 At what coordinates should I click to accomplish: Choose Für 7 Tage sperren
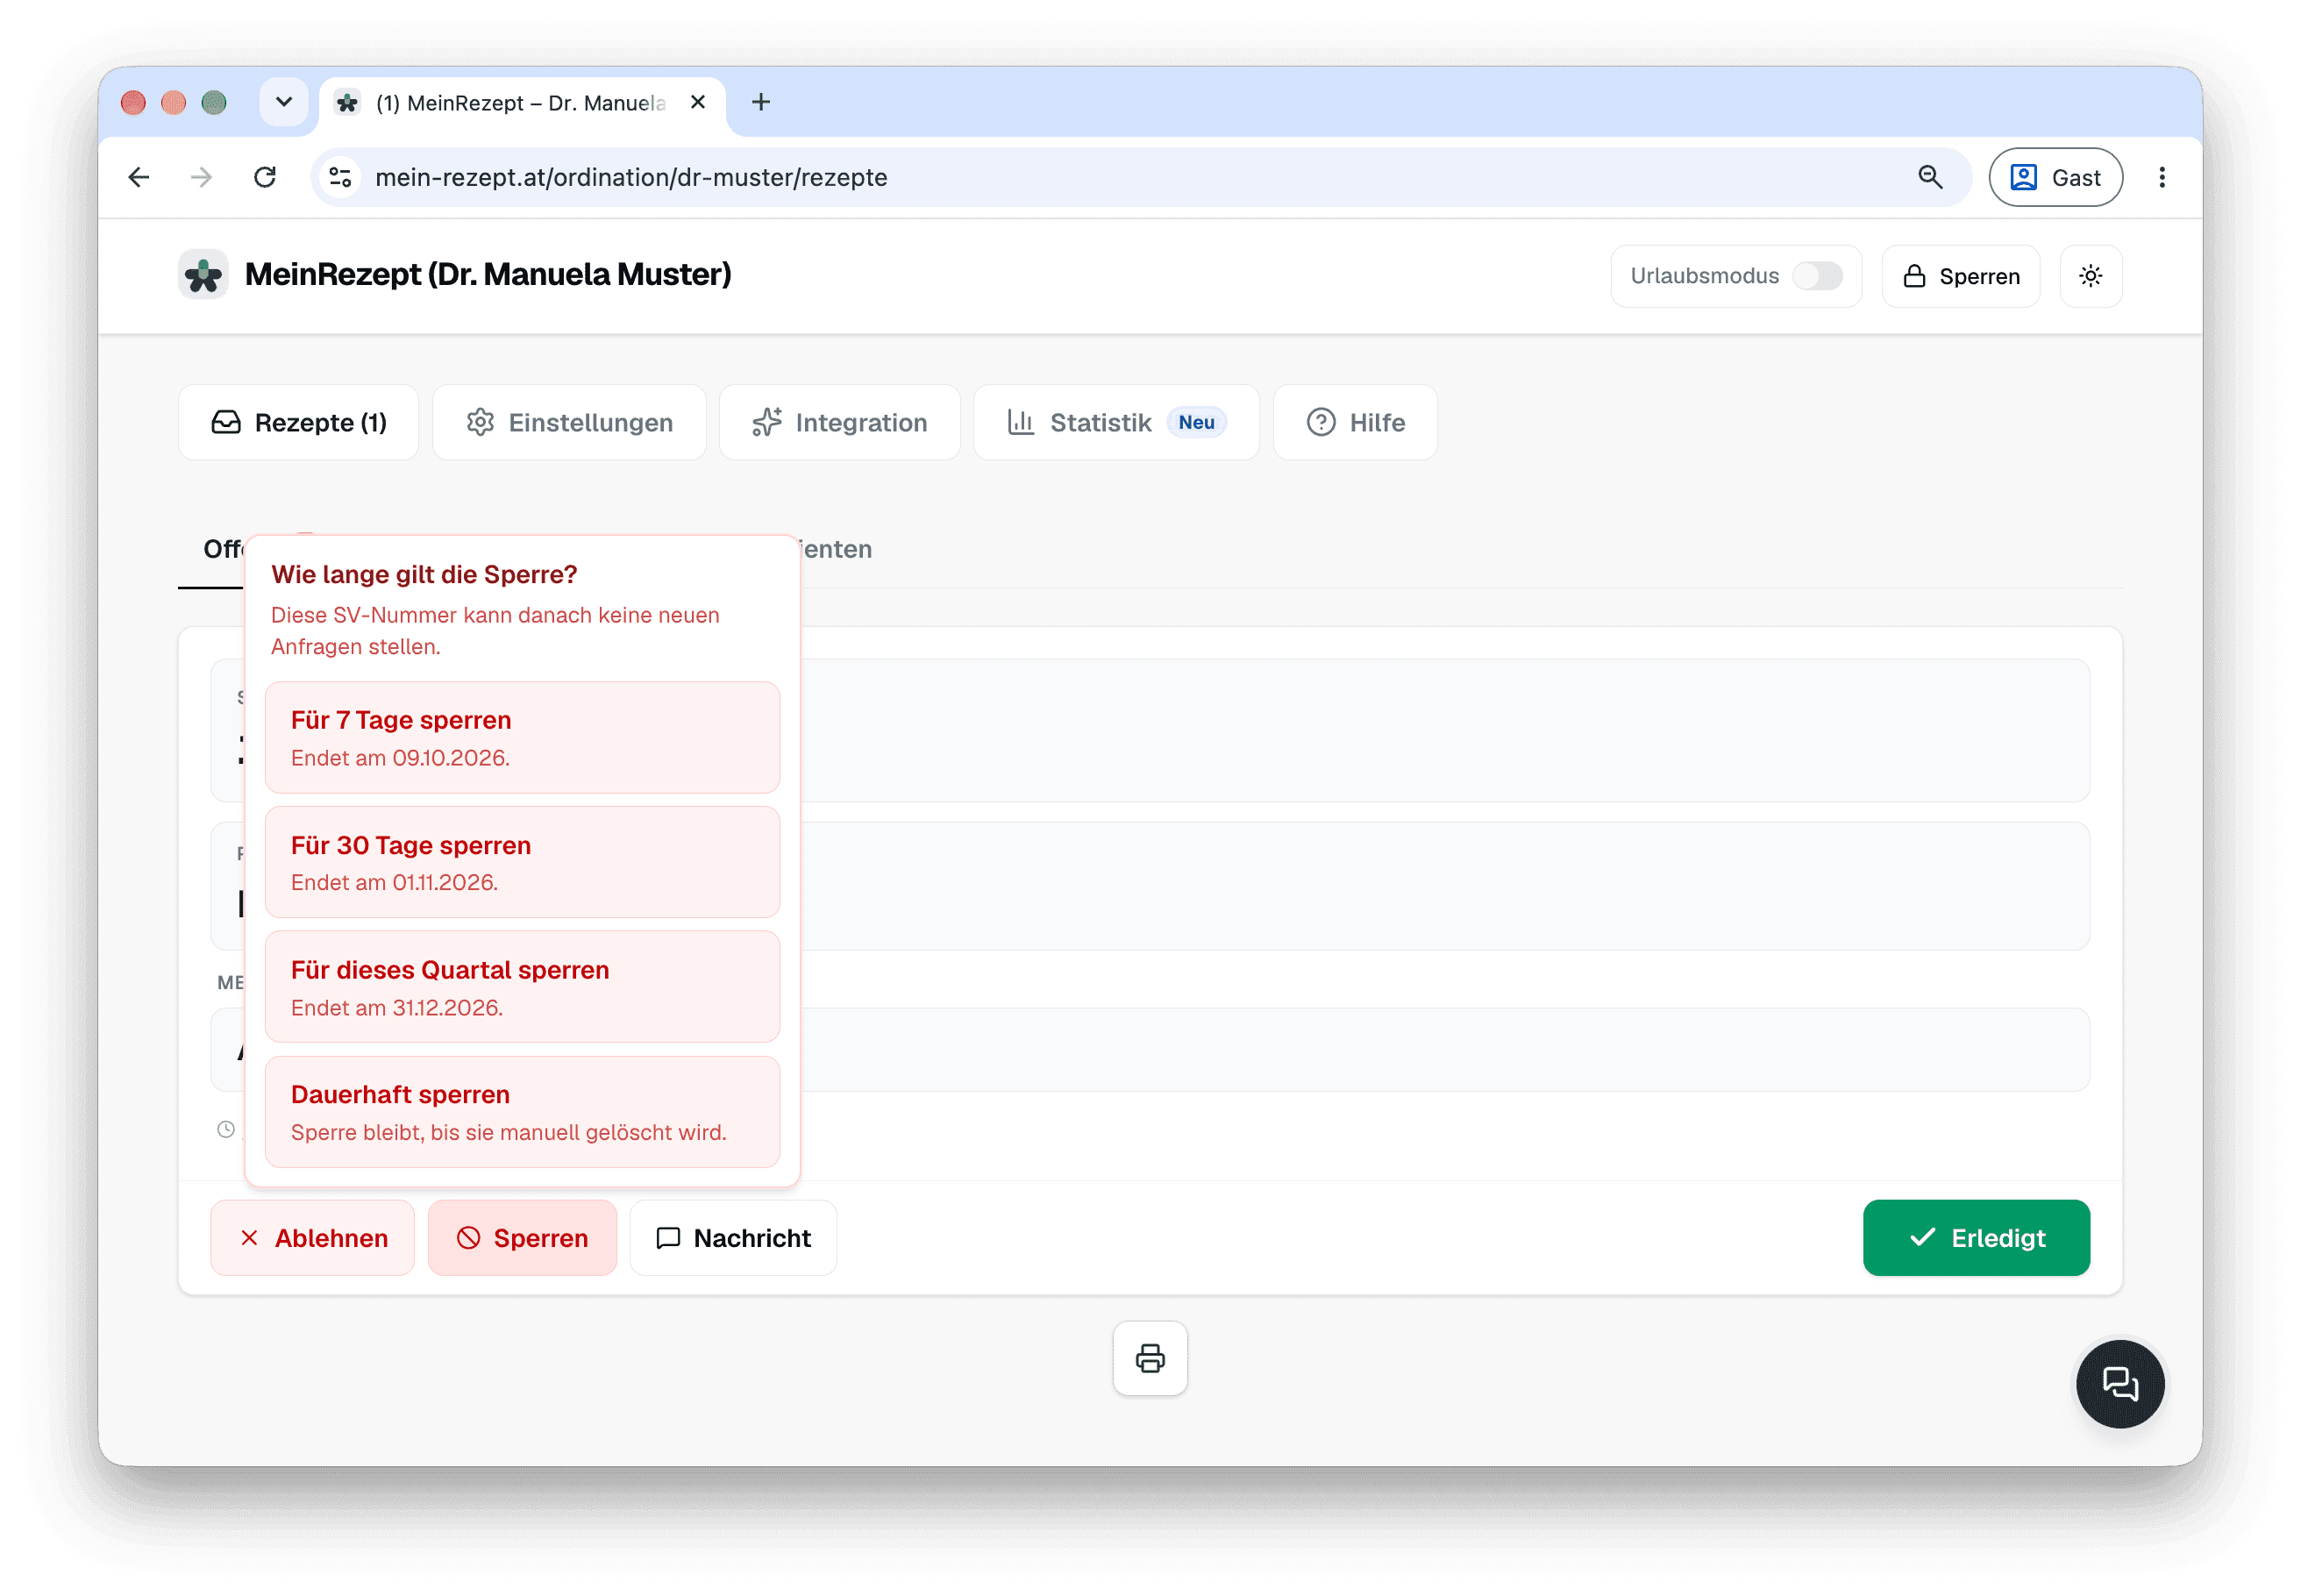[522, 737]
